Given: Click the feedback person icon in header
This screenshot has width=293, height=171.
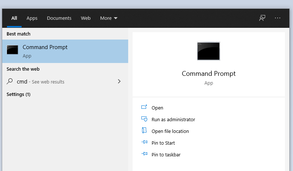Looking at the screenshot, I should pyautogui.click(x=262, y=18).
